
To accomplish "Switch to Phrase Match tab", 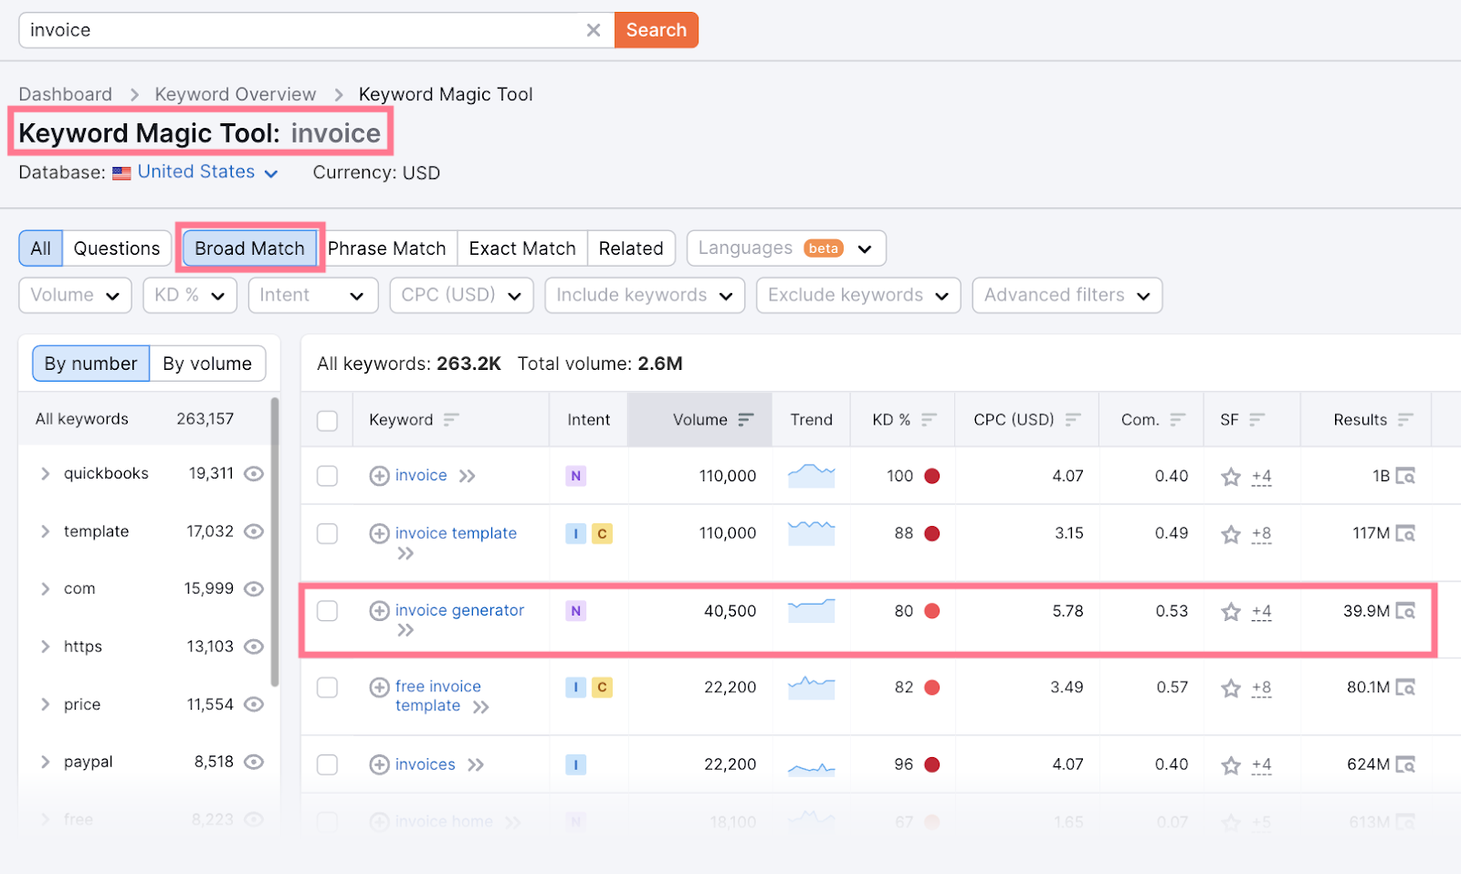I will (x=387, y=248).
